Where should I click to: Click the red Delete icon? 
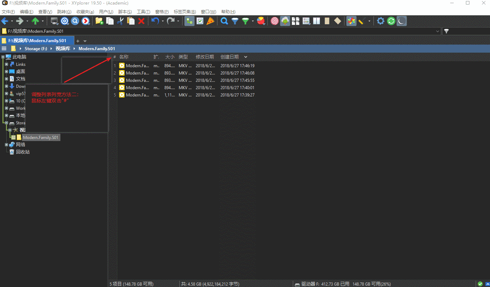(142, 21)
